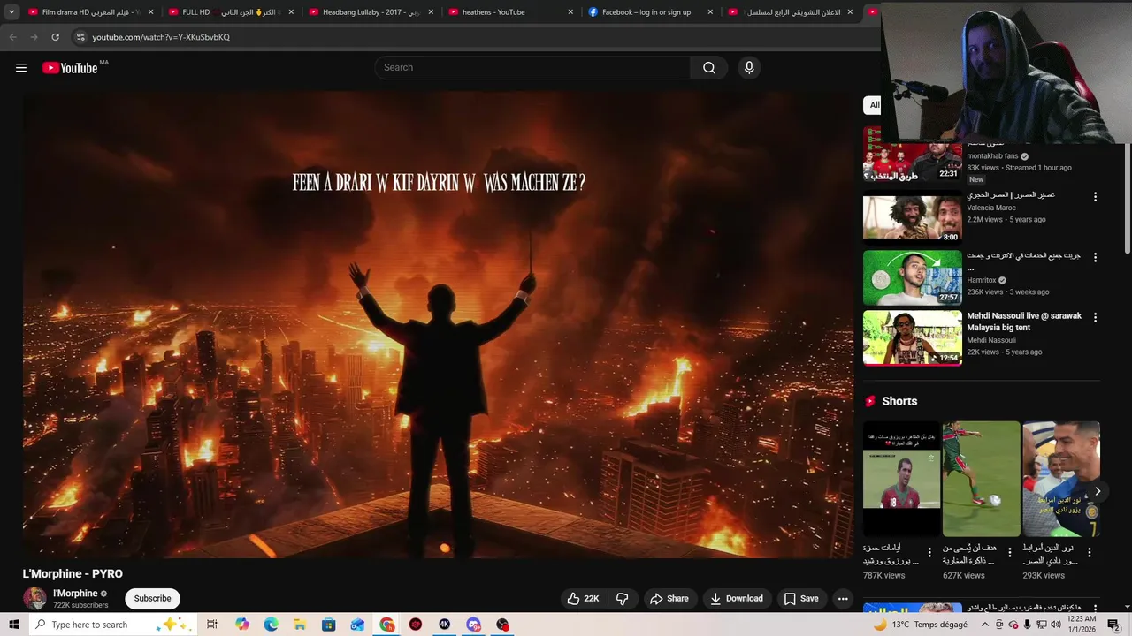Open Hamritox video thumbnail 27:57
The height and width of the screenshot is (636, 1132).
(x=912, y=278)
